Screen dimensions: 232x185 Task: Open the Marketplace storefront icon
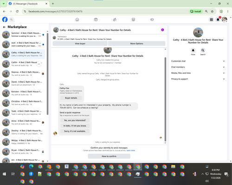pos(133,19)
